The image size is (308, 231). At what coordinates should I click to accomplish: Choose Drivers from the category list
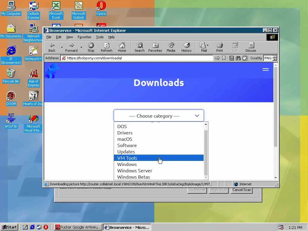(x=159, y=133)
